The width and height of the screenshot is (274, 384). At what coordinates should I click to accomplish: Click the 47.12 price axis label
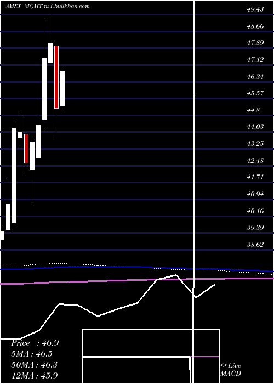255,60
